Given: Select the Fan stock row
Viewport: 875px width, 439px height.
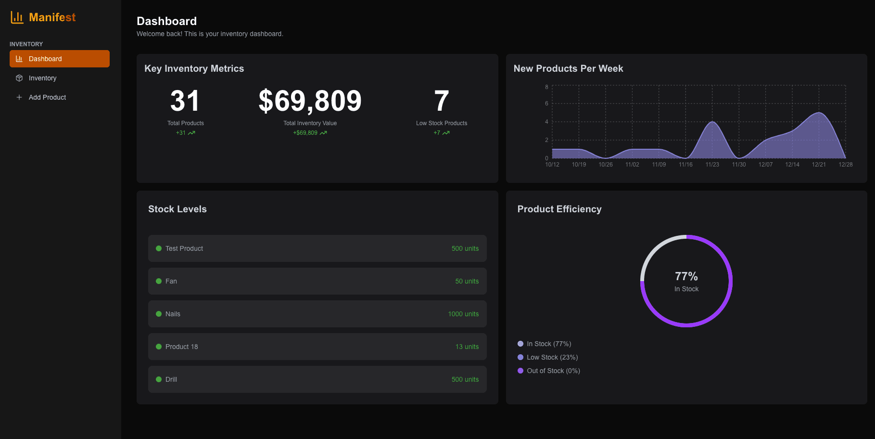Looking at the screenshot, I should pos(317,281).
